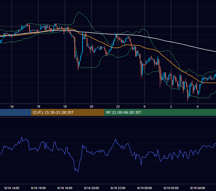Click the 9/19 02:00 time label
Image resolution: width=216 pixels, height=191 pixels.
[x=171, y=188]
